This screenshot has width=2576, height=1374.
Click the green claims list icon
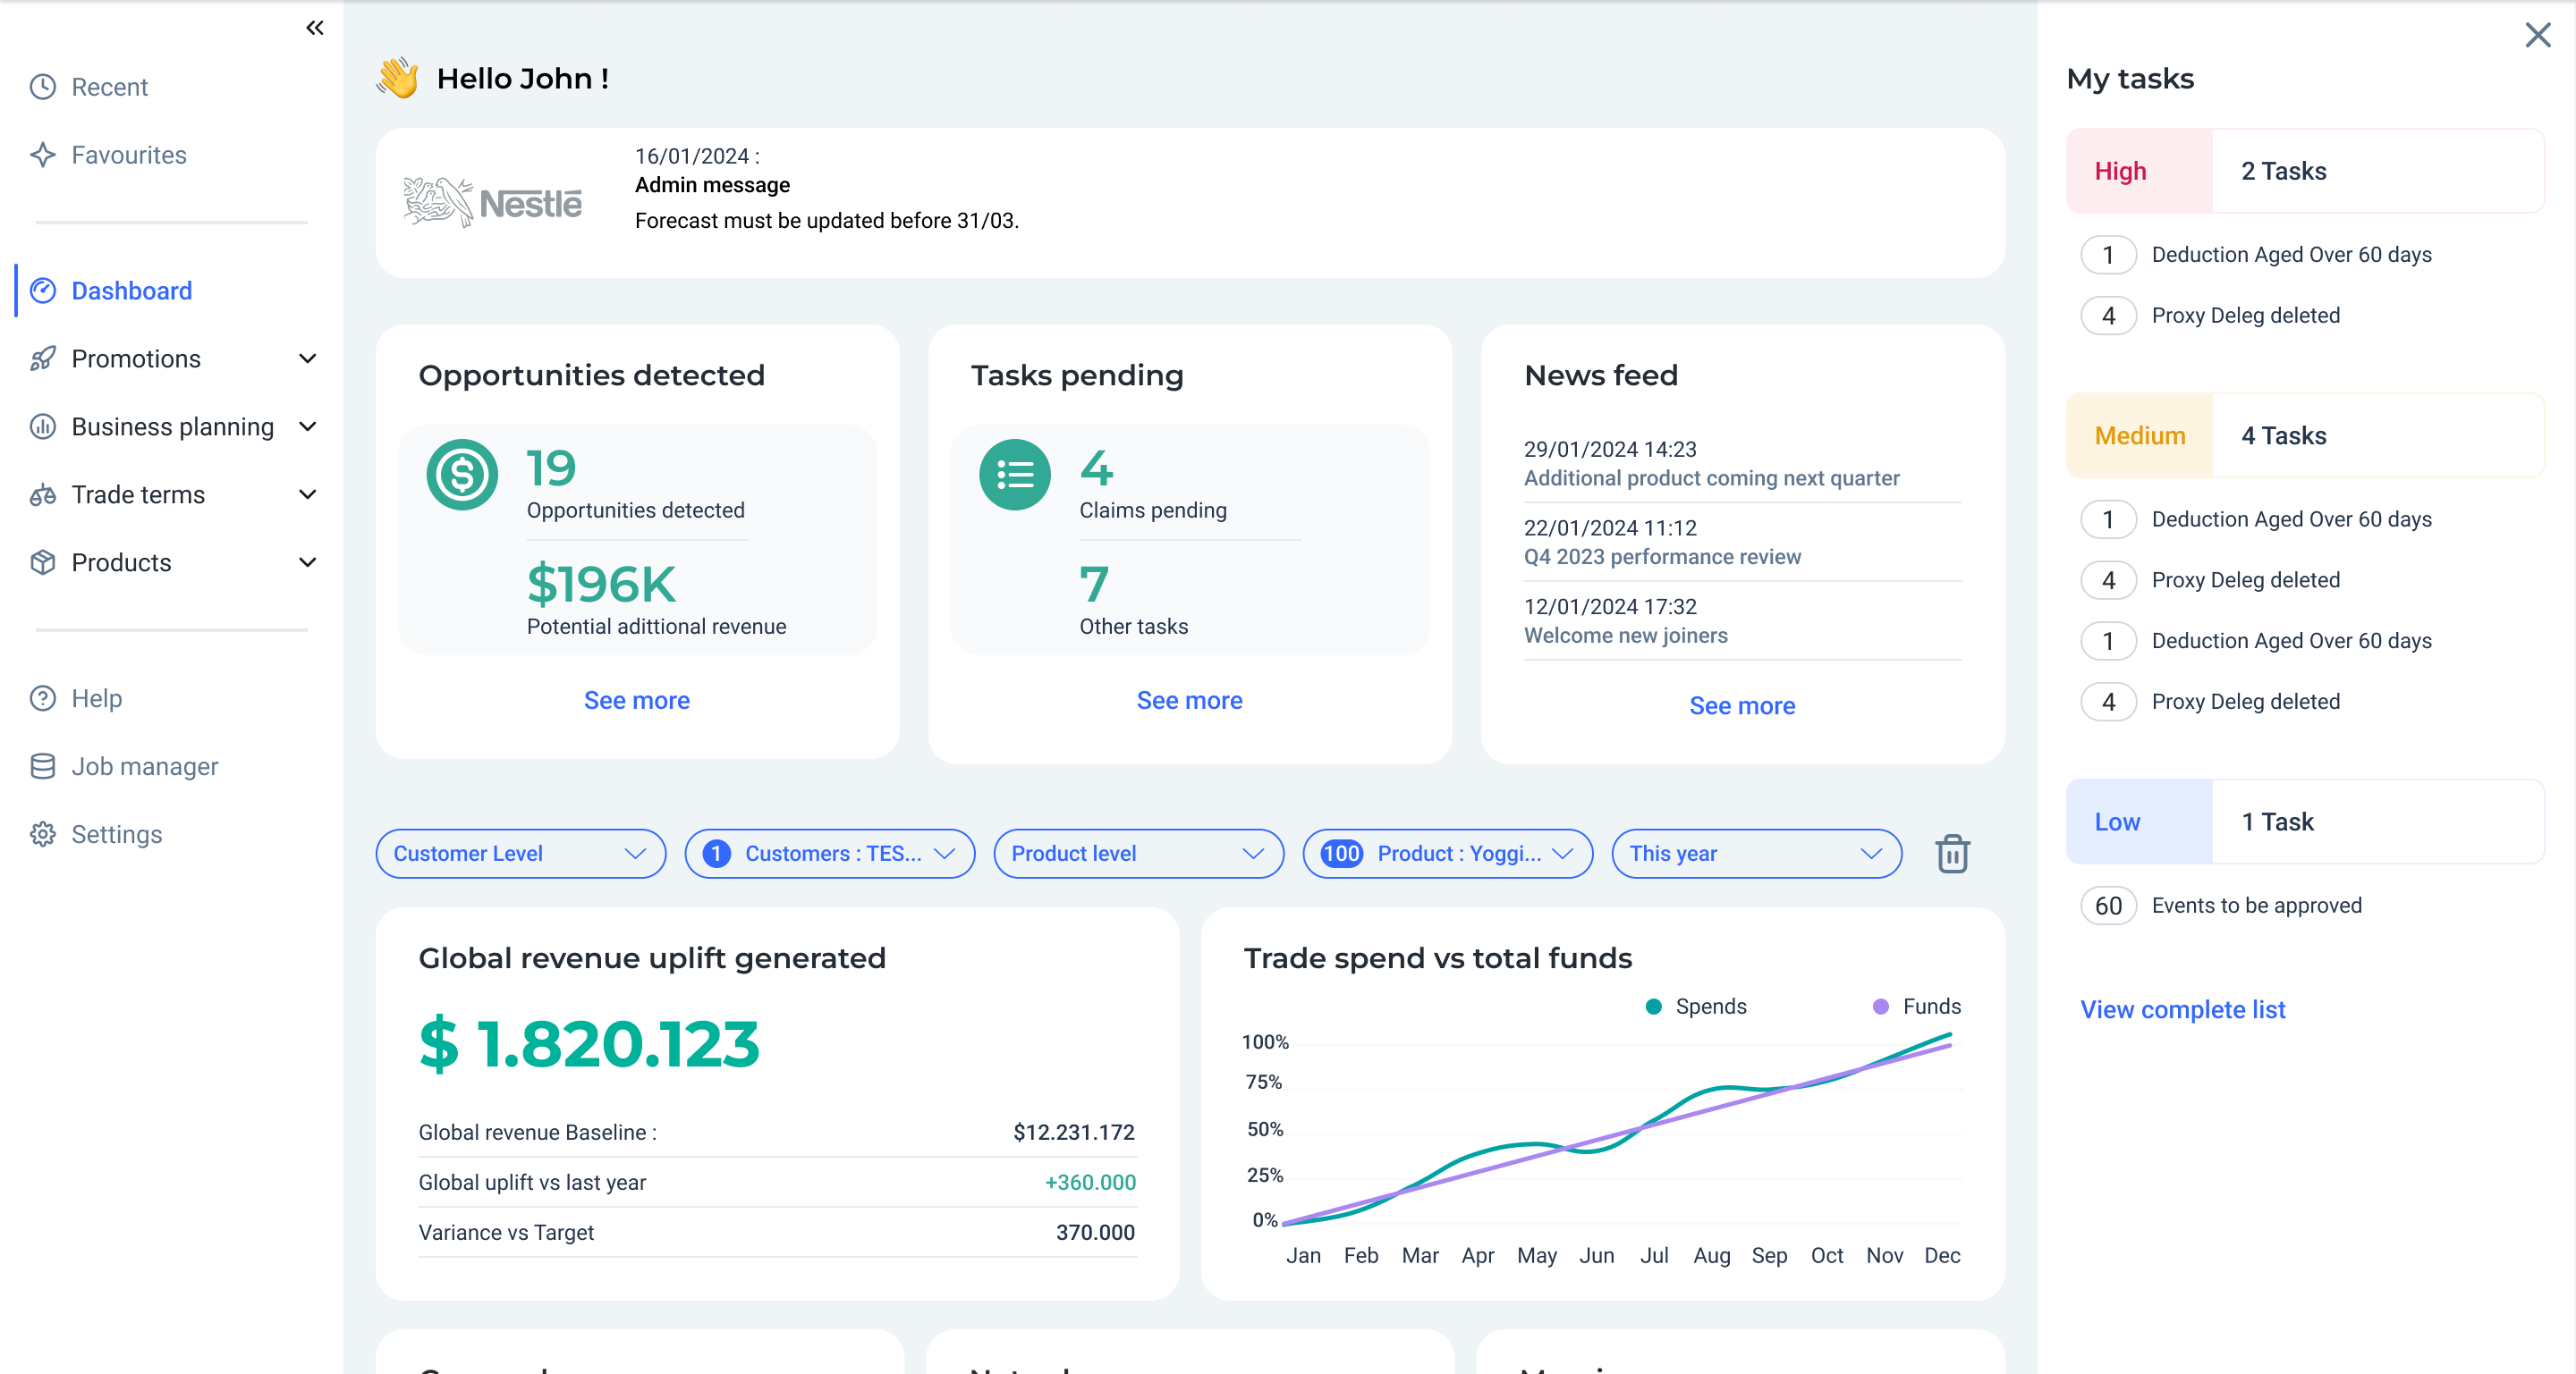[x=1014, y=475]
